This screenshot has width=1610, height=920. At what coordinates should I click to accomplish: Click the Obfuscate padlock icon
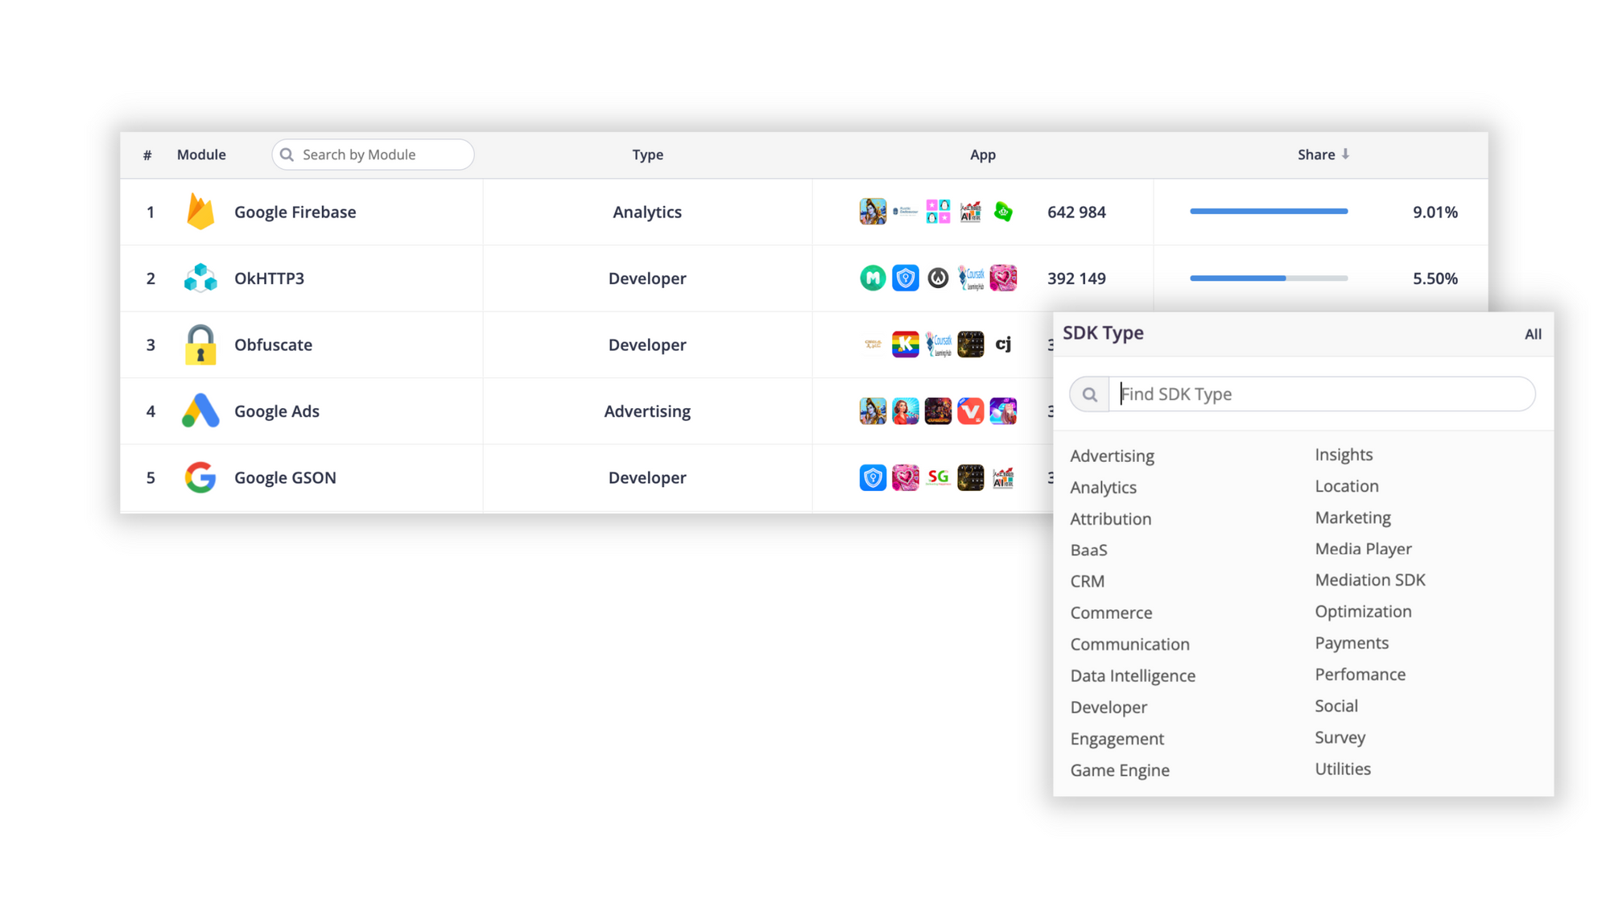point(200,344)
